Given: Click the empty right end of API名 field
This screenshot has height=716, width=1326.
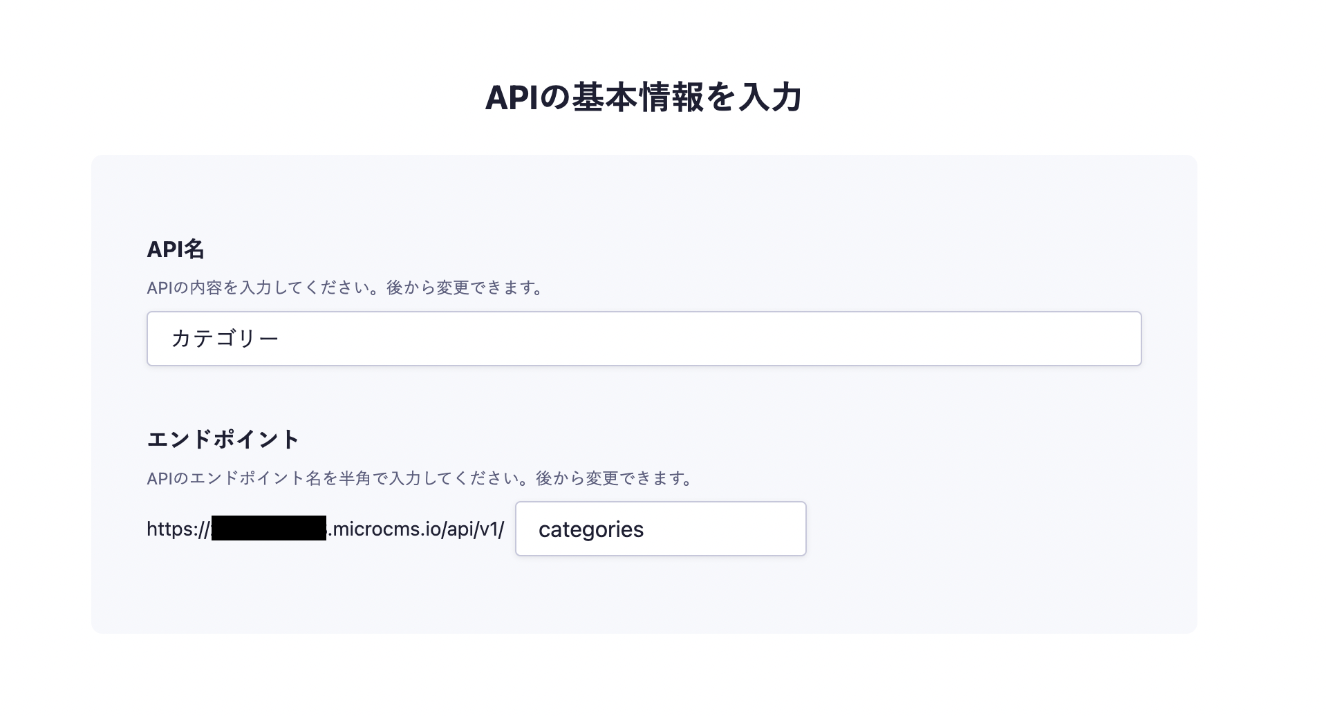Looking at the screenshot, I should 1037,339.
